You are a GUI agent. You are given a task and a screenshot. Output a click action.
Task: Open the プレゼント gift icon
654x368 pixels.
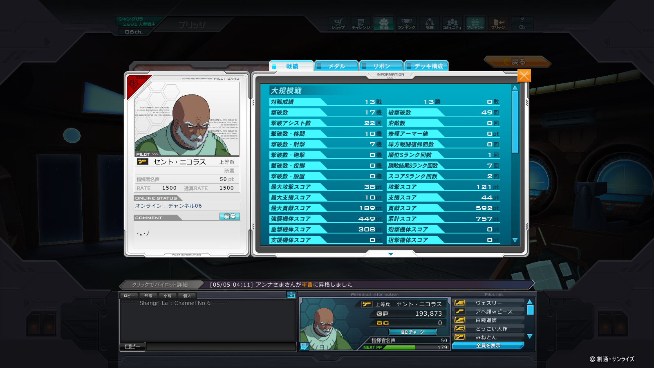pos(475,24)
